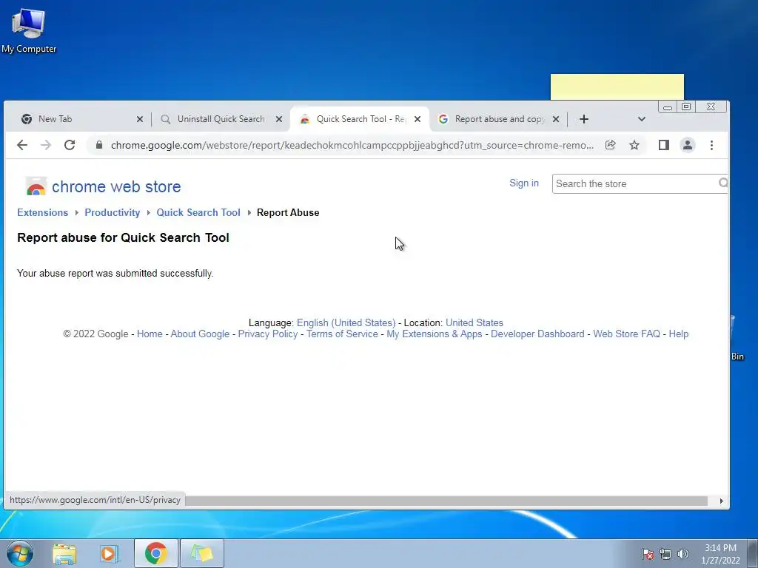
Task: Open the Help footer link
Action: (678, 334)
